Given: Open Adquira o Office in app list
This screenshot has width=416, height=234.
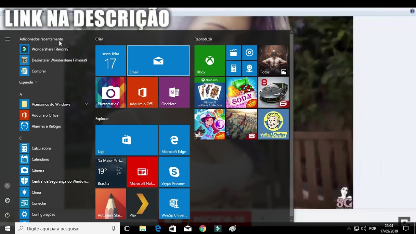Looking at the screenshot, I should click(54, 115).
